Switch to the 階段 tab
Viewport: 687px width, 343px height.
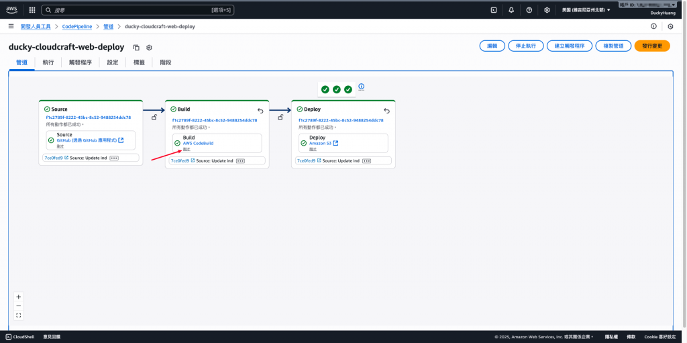tap(166, 62)
